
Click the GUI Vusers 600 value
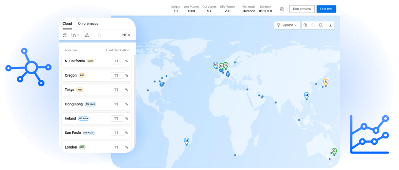209,11
